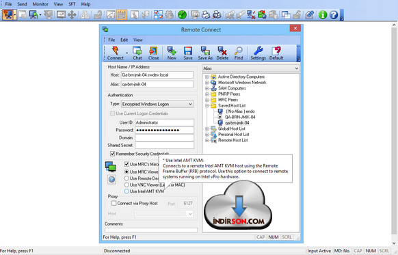Click the round blue help button beside viewer options
The image size is (398, 255).
pyautogui.click(x=111, y=179)
